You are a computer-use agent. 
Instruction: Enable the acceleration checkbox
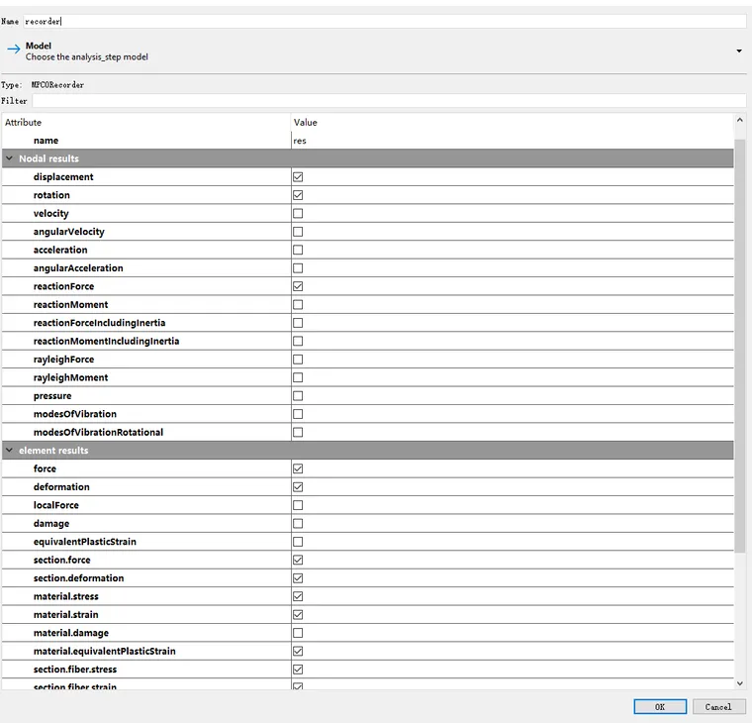[298, 250]
